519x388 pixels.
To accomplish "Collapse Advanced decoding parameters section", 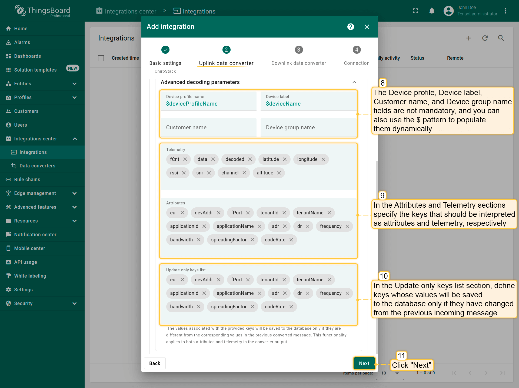I will (x=354, y=82).
